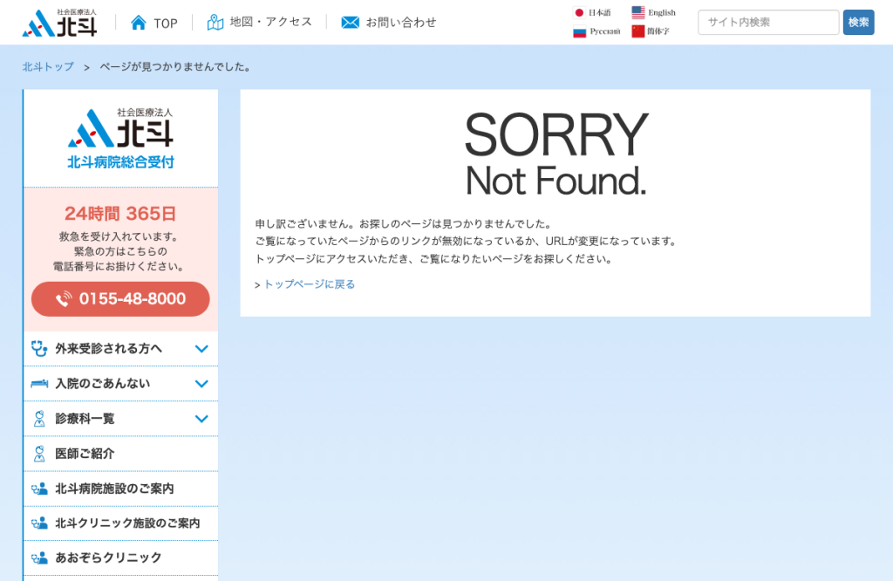893x581 pixels.
Task: Select the Chinese flag language icon
Action: point(638,31)
